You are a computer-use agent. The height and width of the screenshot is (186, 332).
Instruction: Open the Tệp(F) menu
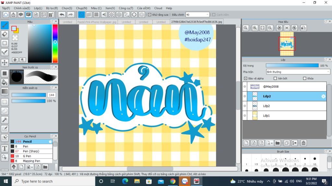6,8
